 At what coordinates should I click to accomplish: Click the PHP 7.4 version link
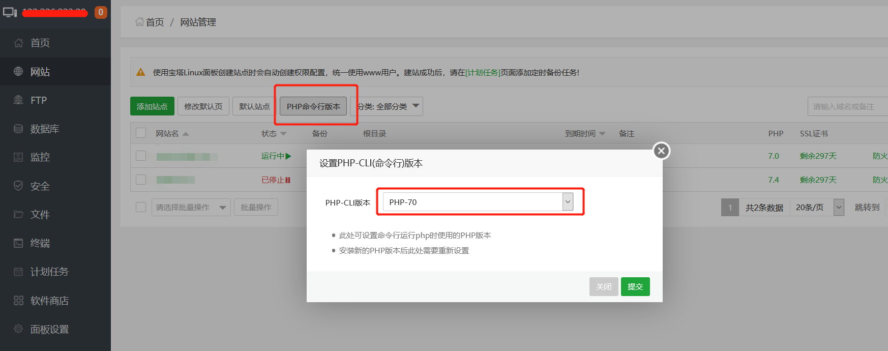[774, 180]
